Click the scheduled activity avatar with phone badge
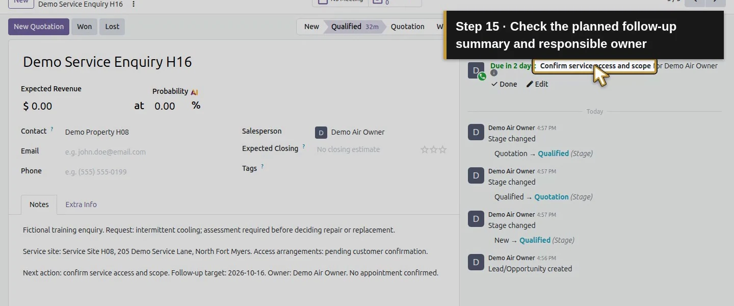This screenshot has height=306, width=734. pos(476,71)
